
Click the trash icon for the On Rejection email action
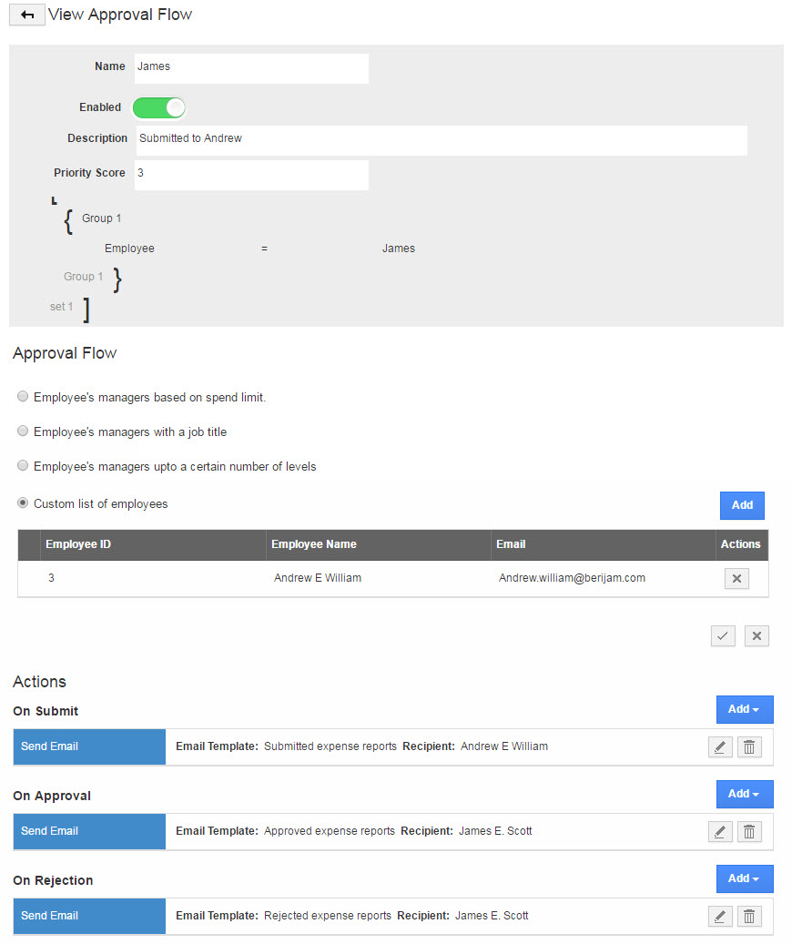(749, 916)
